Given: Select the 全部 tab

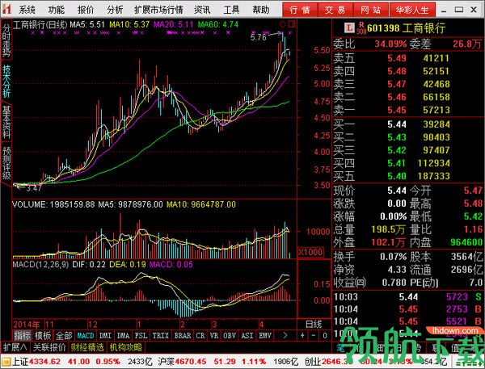Looking at the screenshot, I should click(x=63, y=335).
